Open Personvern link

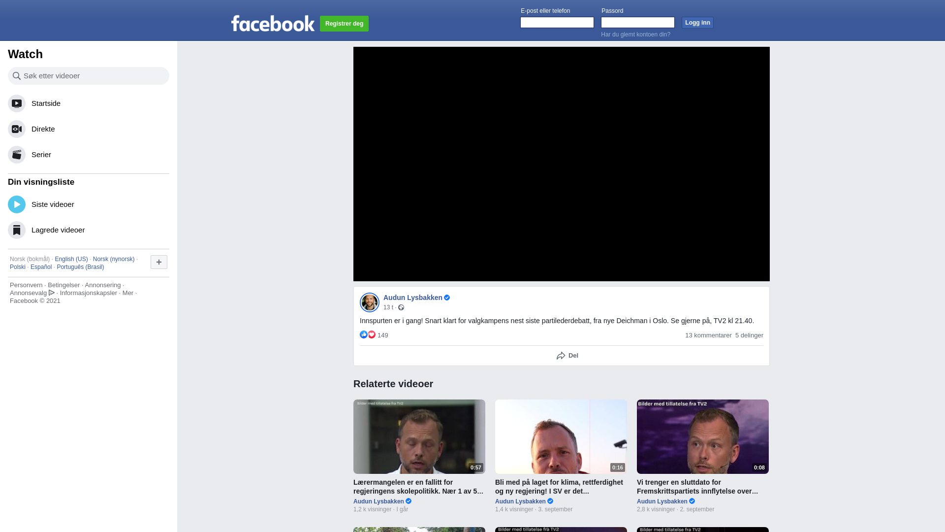(x=26, y=285)
